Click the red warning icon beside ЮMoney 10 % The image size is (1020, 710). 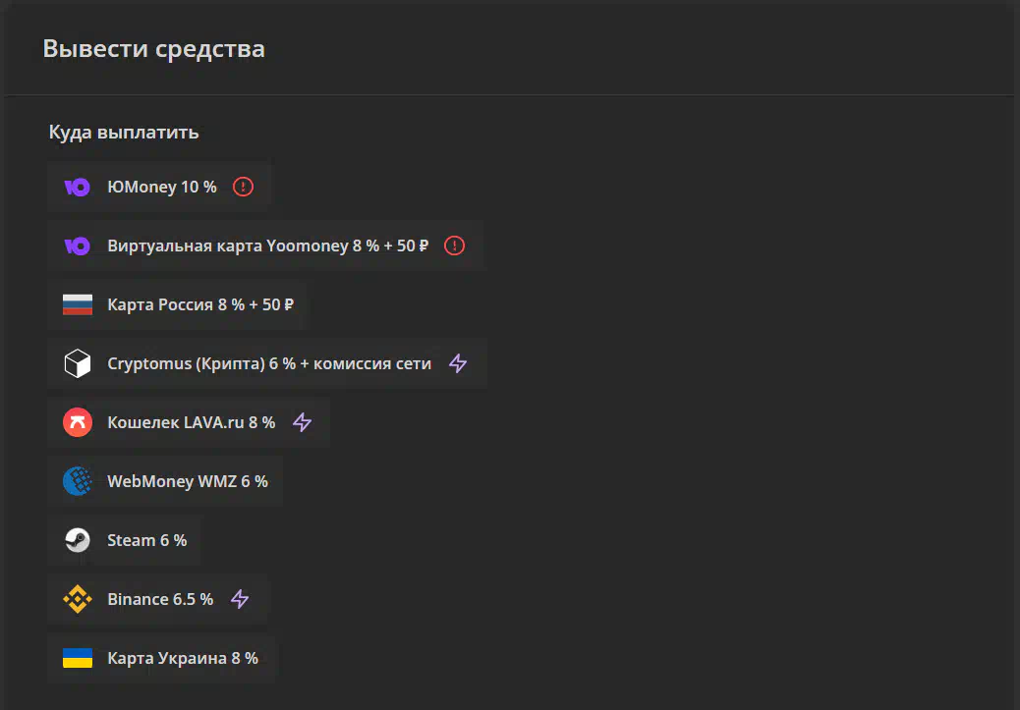(x=244, y=188)
